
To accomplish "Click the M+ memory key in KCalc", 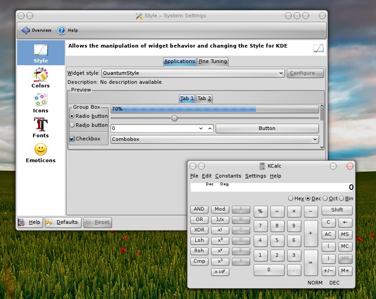I will [x=345, y=271].
